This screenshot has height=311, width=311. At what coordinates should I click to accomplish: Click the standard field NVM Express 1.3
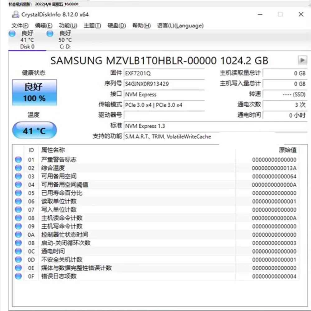(x=216, y=126)
